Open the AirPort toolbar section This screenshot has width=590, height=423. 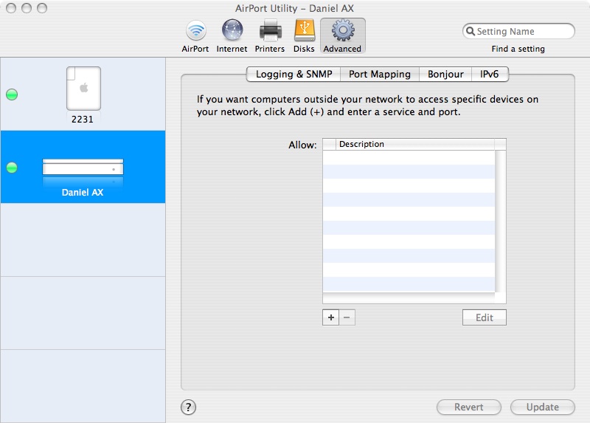[x=195, y=36]
